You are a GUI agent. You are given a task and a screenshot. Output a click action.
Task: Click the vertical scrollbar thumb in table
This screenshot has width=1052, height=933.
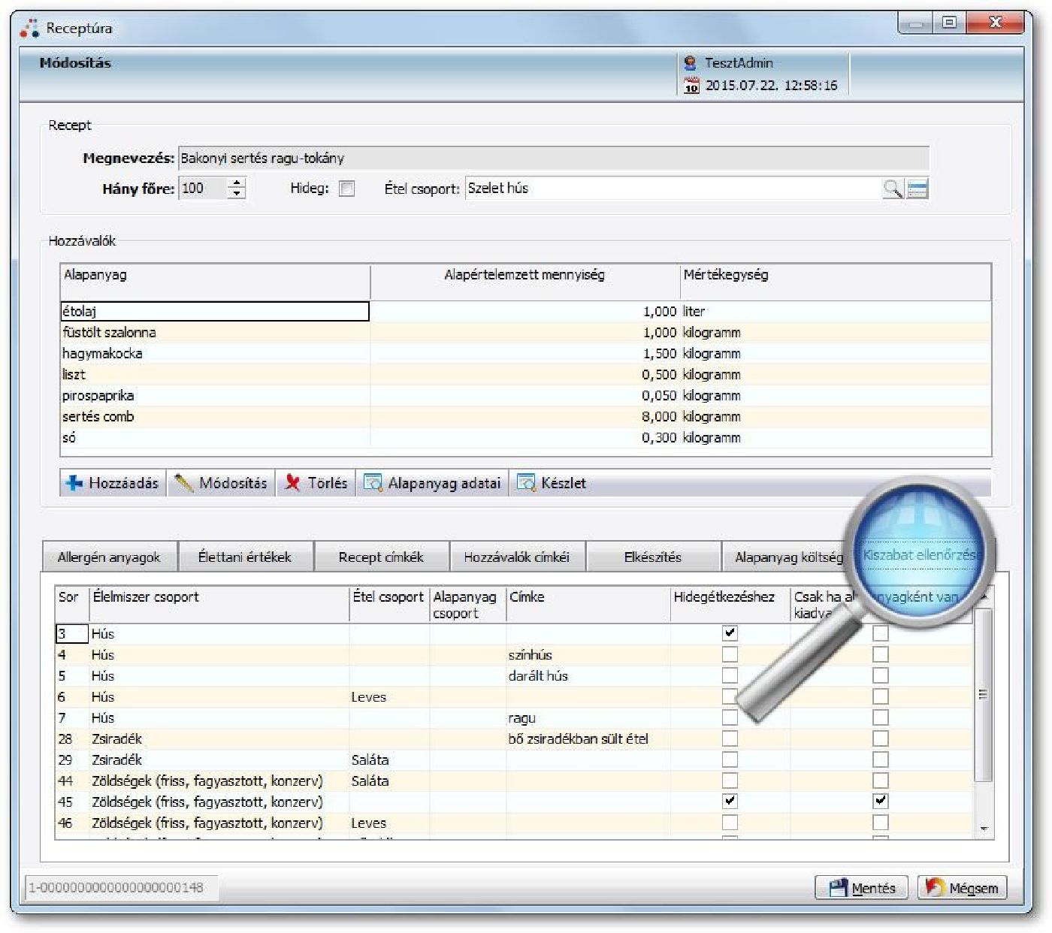983,695
